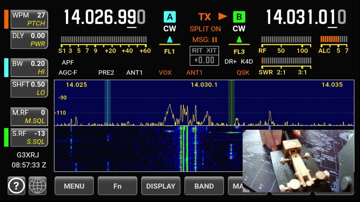The width and height of the screenshot is (360, 202).
Task: Toggle QSK indicator
Action: click(x=243, y=73)
